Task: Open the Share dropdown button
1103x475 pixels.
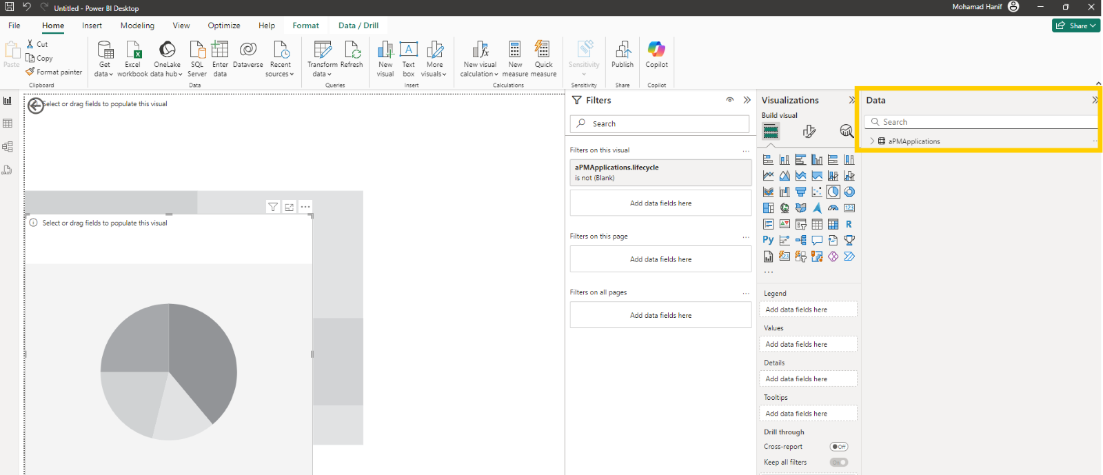Action: (1076, 26)
